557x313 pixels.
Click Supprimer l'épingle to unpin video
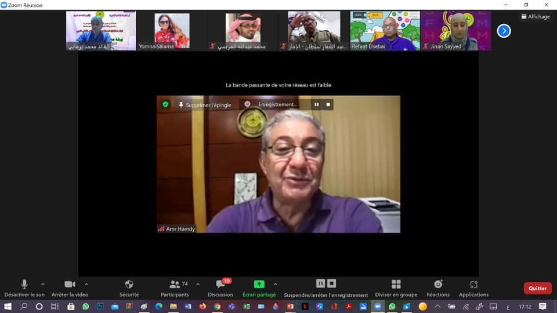(205, 105)
